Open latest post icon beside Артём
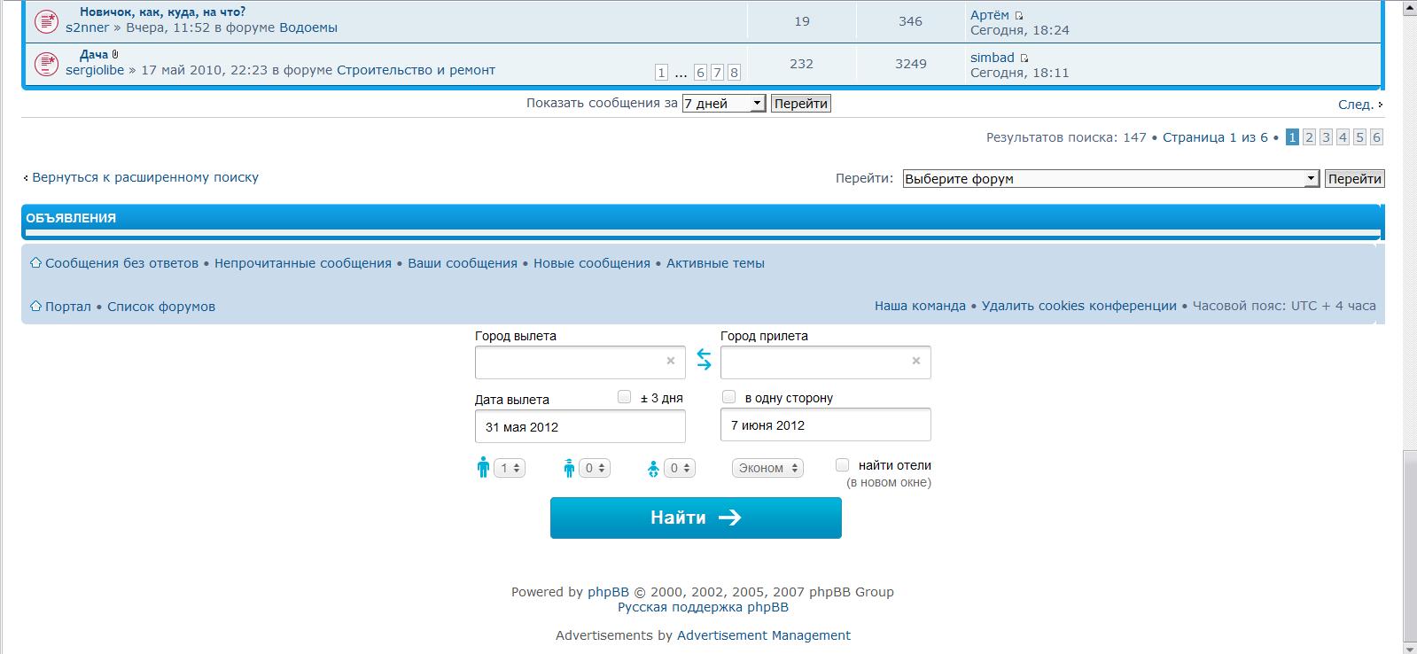1417x654 pixels. 1019,16
